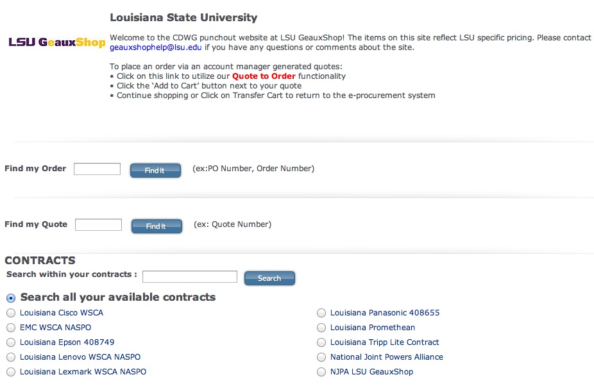Focus the Search within your contracts field
This screenshot has height=386, width=594.
tap(189, 277)
